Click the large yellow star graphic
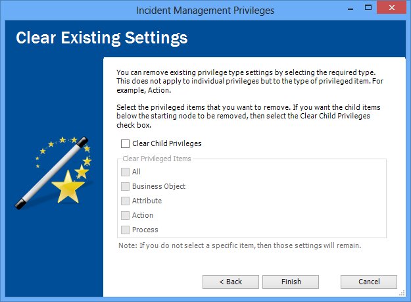 click(x=68, y=187)
